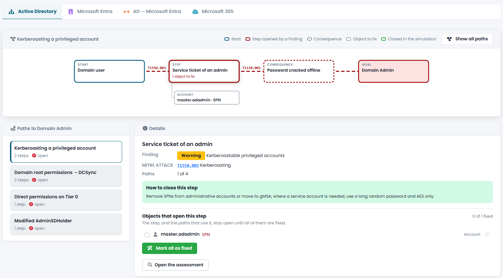
Task: Click the edit icon beside Account label
Action: pyautogui.click(x=487, y=234)
